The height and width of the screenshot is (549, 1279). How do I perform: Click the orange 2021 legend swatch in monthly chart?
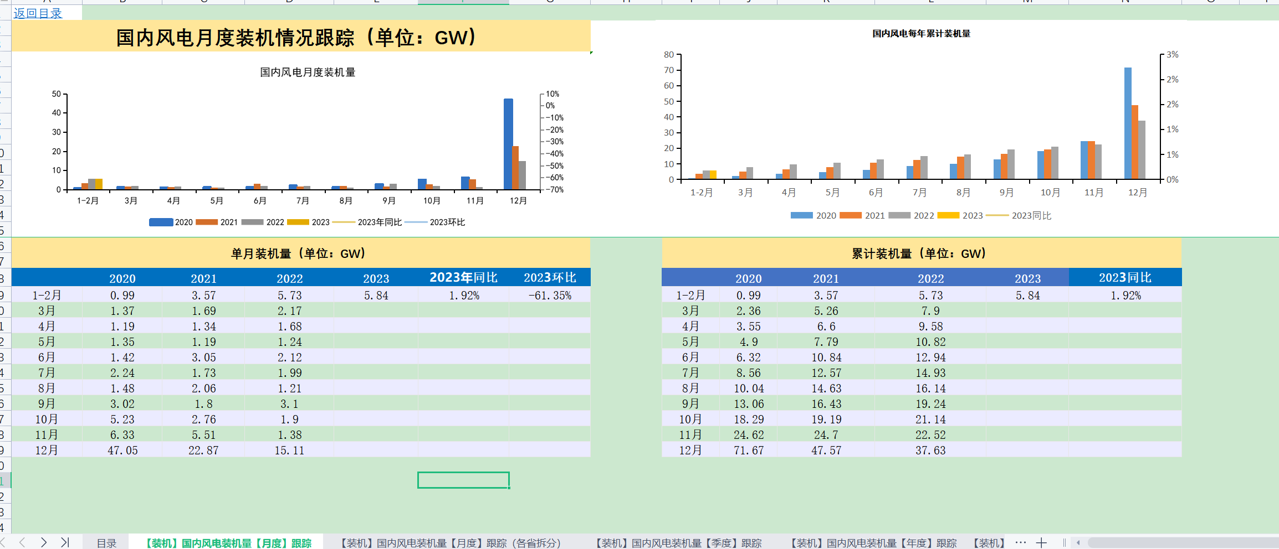[x=207, y=222]
